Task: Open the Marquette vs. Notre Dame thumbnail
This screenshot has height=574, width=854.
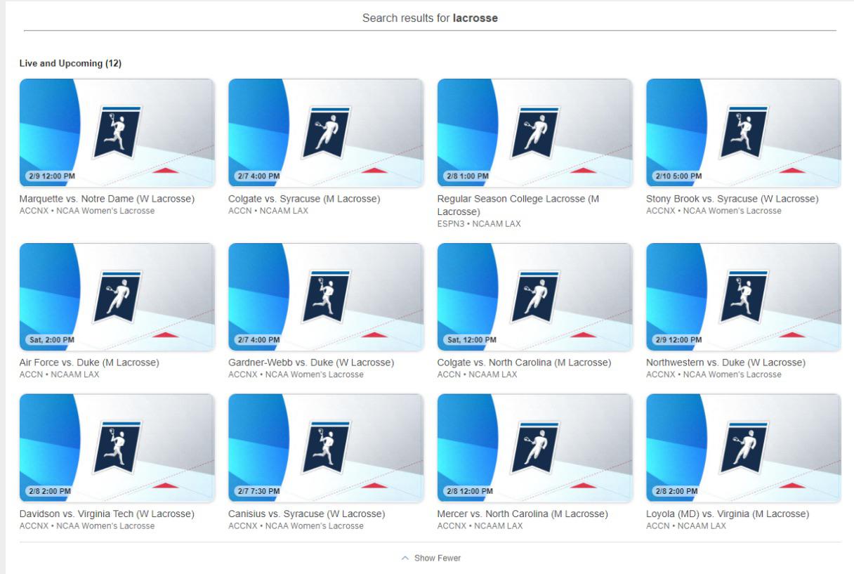Action: [x=117, y=133]
